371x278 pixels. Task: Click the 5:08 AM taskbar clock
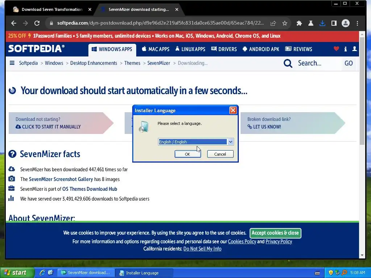click(358, 273)
